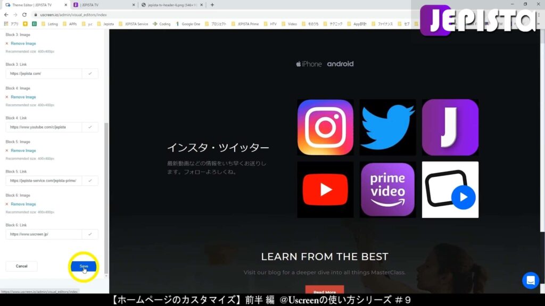Go back with browser back arrow
545x306 pixels.
6,14
